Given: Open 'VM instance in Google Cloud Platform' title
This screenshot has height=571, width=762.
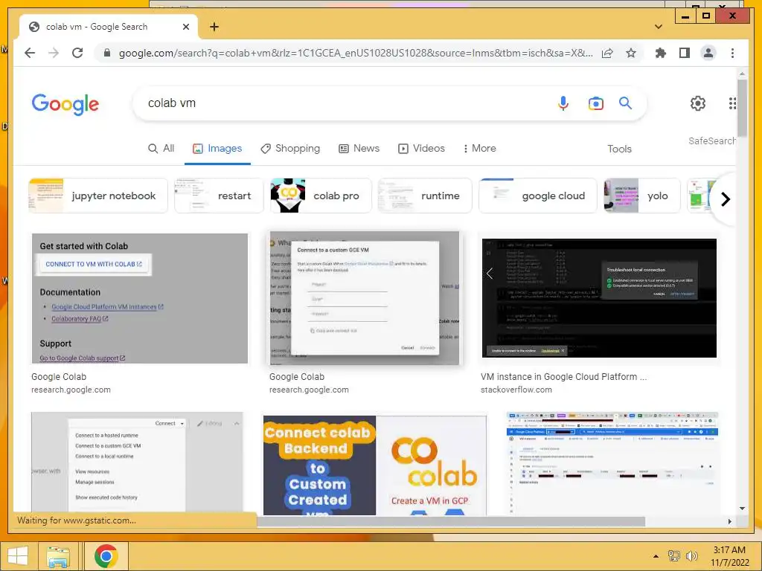Looking at the screenshot, I should 564,377.
